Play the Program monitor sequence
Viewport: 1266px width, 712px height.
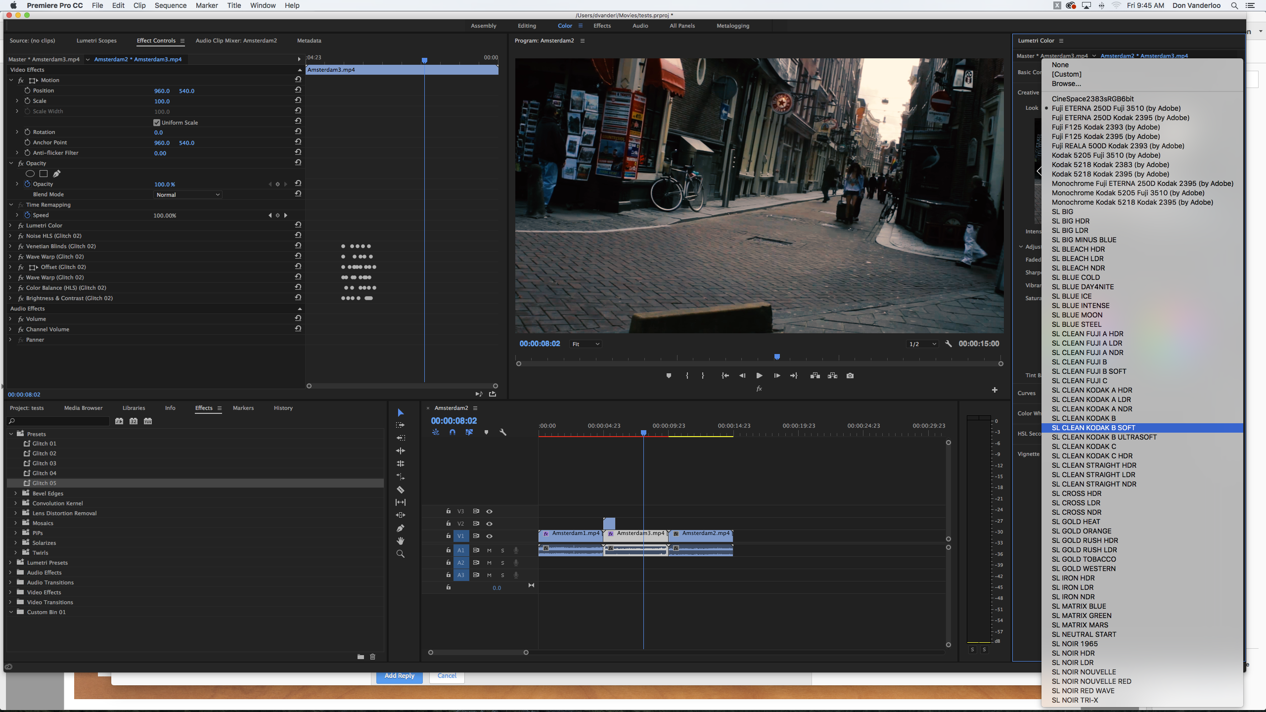pyautogui.click(x=759, y=376)
